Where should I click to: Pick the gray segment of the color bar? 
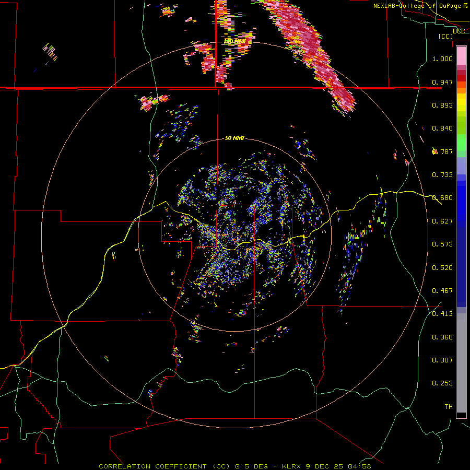pyautogui.click(x=461, y=363)
